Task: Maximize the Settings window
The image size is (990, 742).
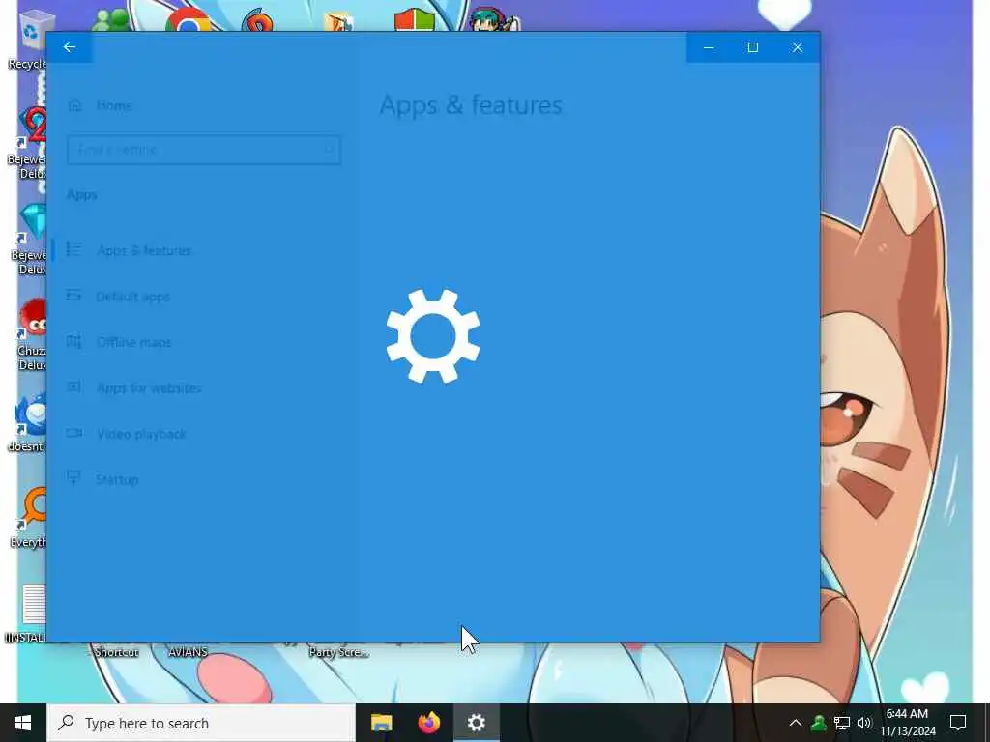Action: coord(753,47)
